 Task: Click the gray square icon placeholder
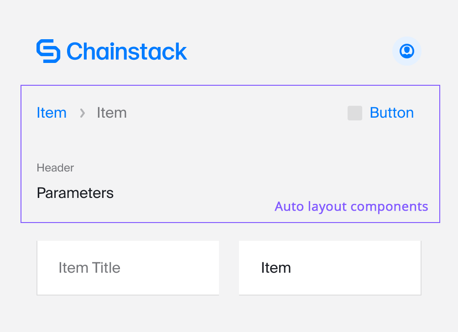354,113
